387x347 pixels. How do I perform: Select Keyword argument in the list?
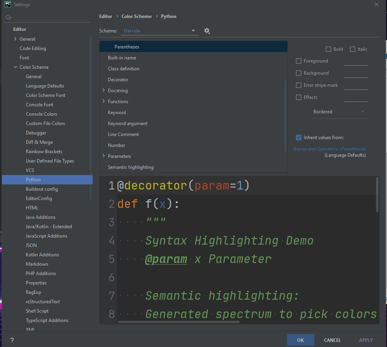click(x=127, y=123)
